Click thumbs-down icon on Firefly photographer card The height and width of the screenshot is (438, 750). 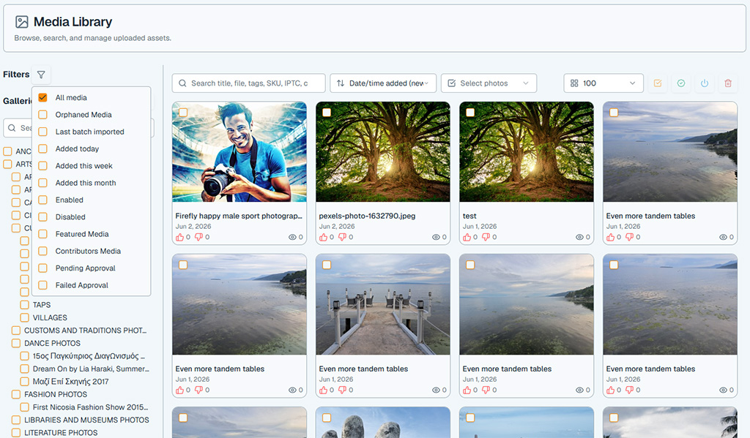pos(198,237)
